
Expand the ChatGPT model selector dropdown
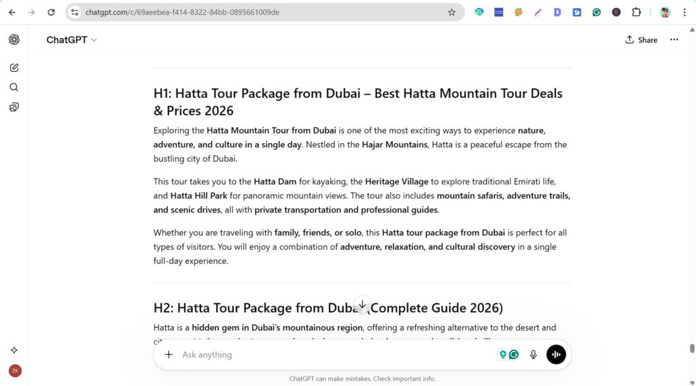pos(71,40)
